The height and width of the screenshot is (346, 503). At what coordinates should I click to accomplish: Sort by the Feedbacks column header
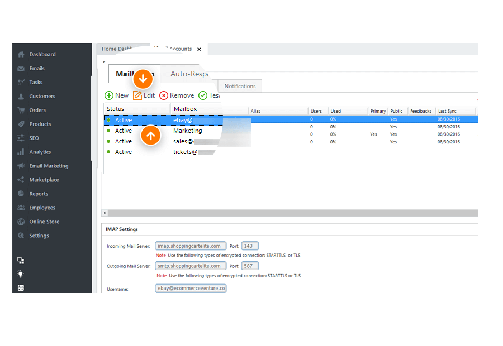[x=421, y=111]
